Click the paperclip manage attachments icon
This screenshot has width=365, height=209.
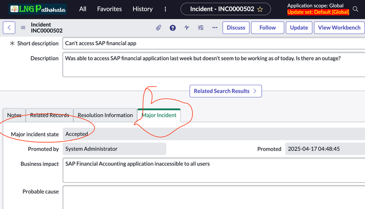(159, 28)
